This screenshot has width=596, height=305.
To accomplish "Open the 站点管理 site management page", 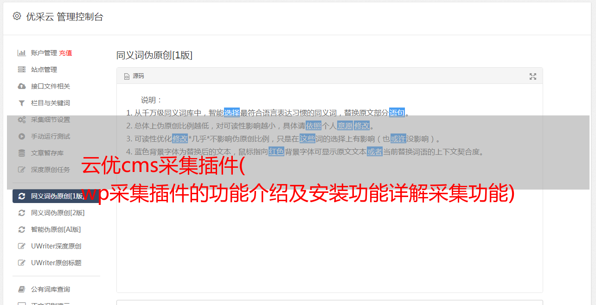I will pos(44,70).
